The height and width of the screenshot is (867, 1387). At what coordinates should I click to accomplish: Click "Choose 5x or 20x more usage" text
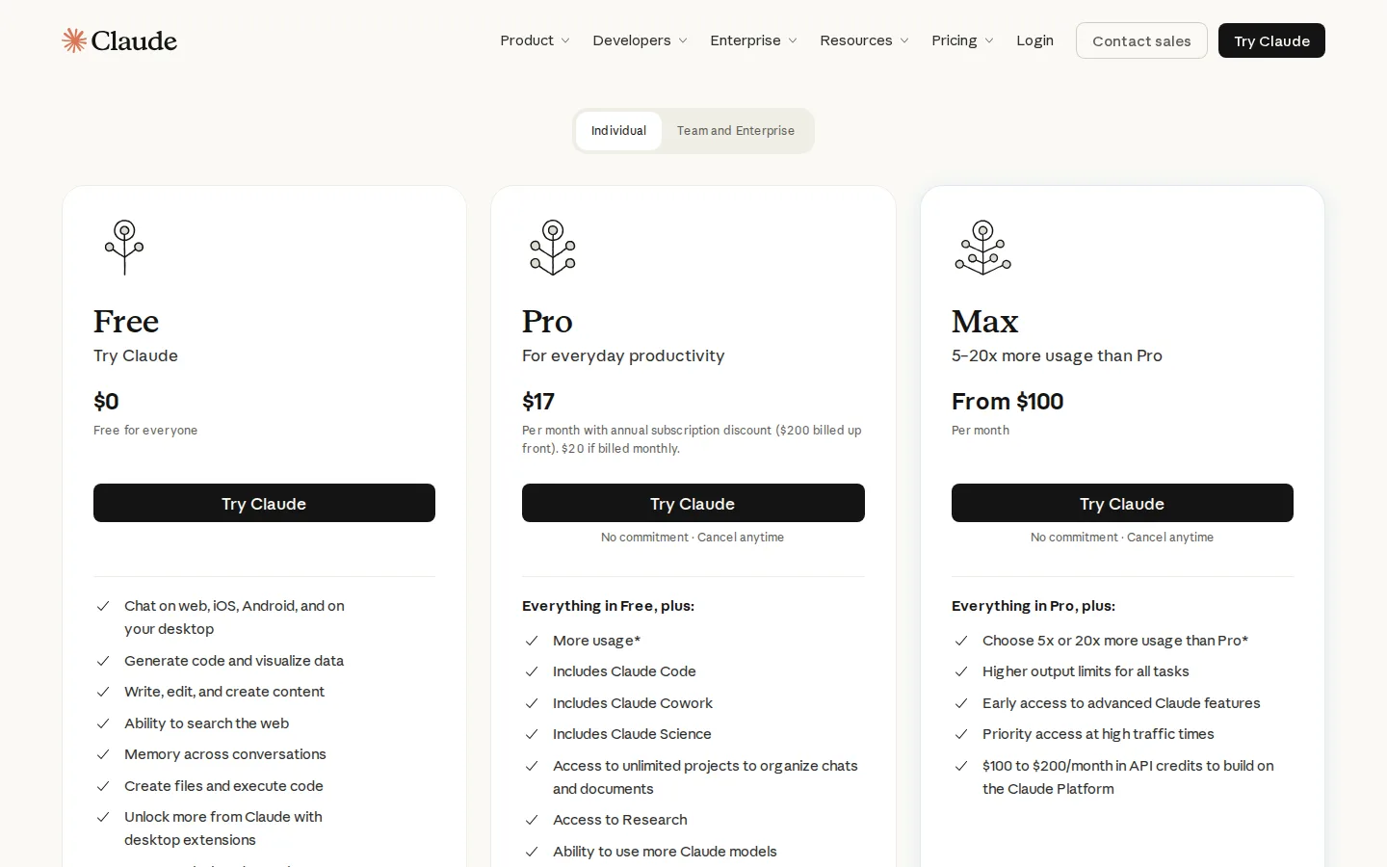point(1115,641)
